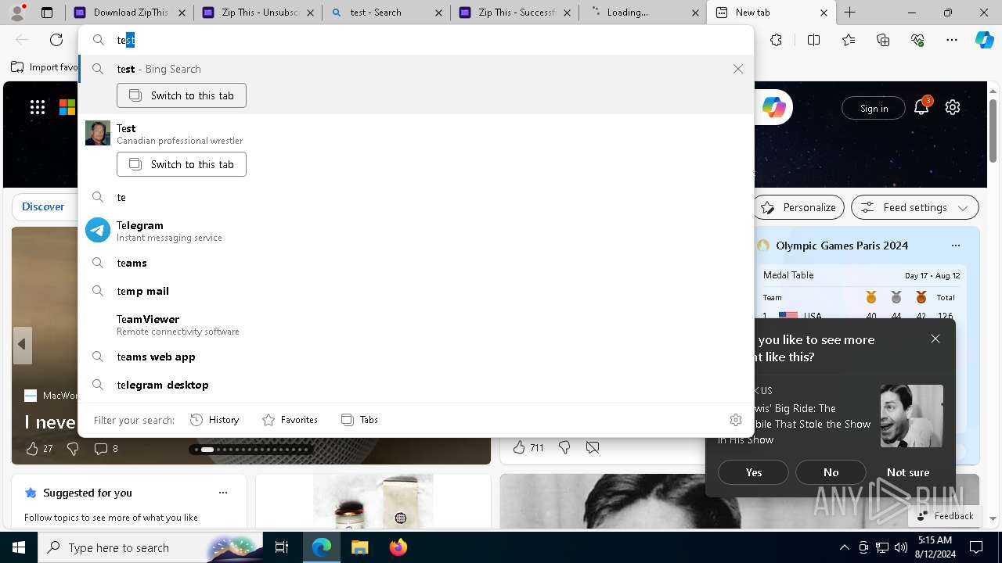Open Olympic Games card options

click(x=955, y=246)
